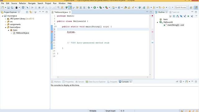Toggle Show Whitespace Characters button
The image size is (199, 112).
tap(84, 7)
